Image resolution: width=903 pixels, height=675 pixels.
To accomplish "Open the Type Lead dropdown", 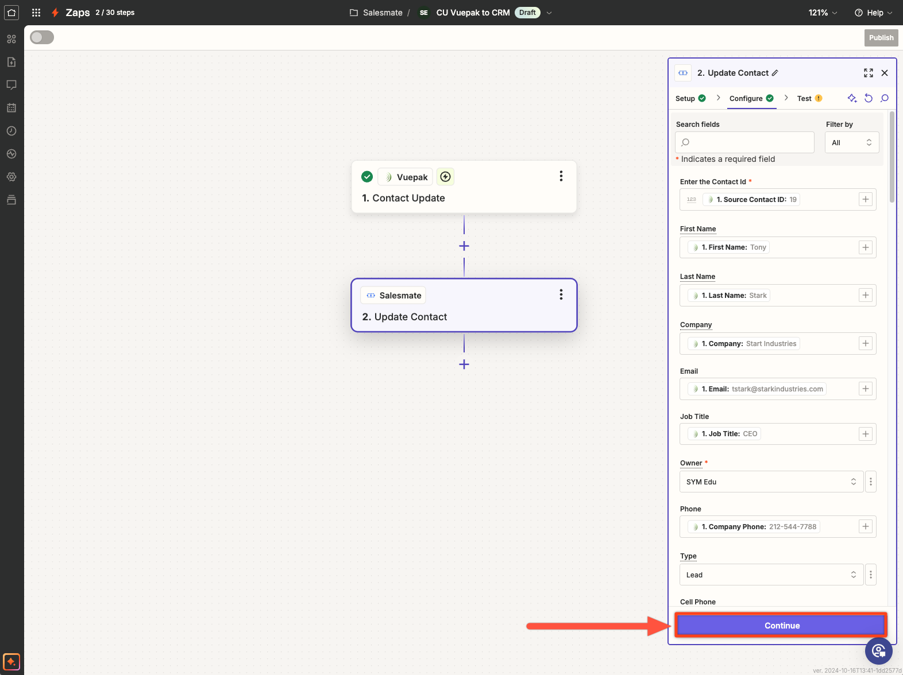I will click(x=771, y=575).
